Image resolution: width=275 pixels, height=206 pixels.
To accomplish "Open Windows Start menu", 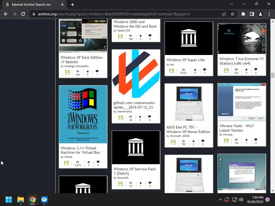I will [9, 200].
